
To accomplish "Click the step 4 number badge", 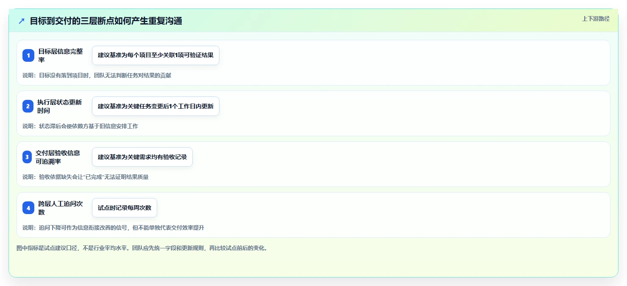I will [28, 208].
